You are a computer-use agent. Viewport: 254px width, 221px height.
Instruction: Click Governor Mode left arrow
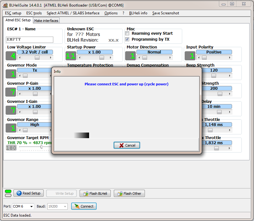click(x=20, y=76)
